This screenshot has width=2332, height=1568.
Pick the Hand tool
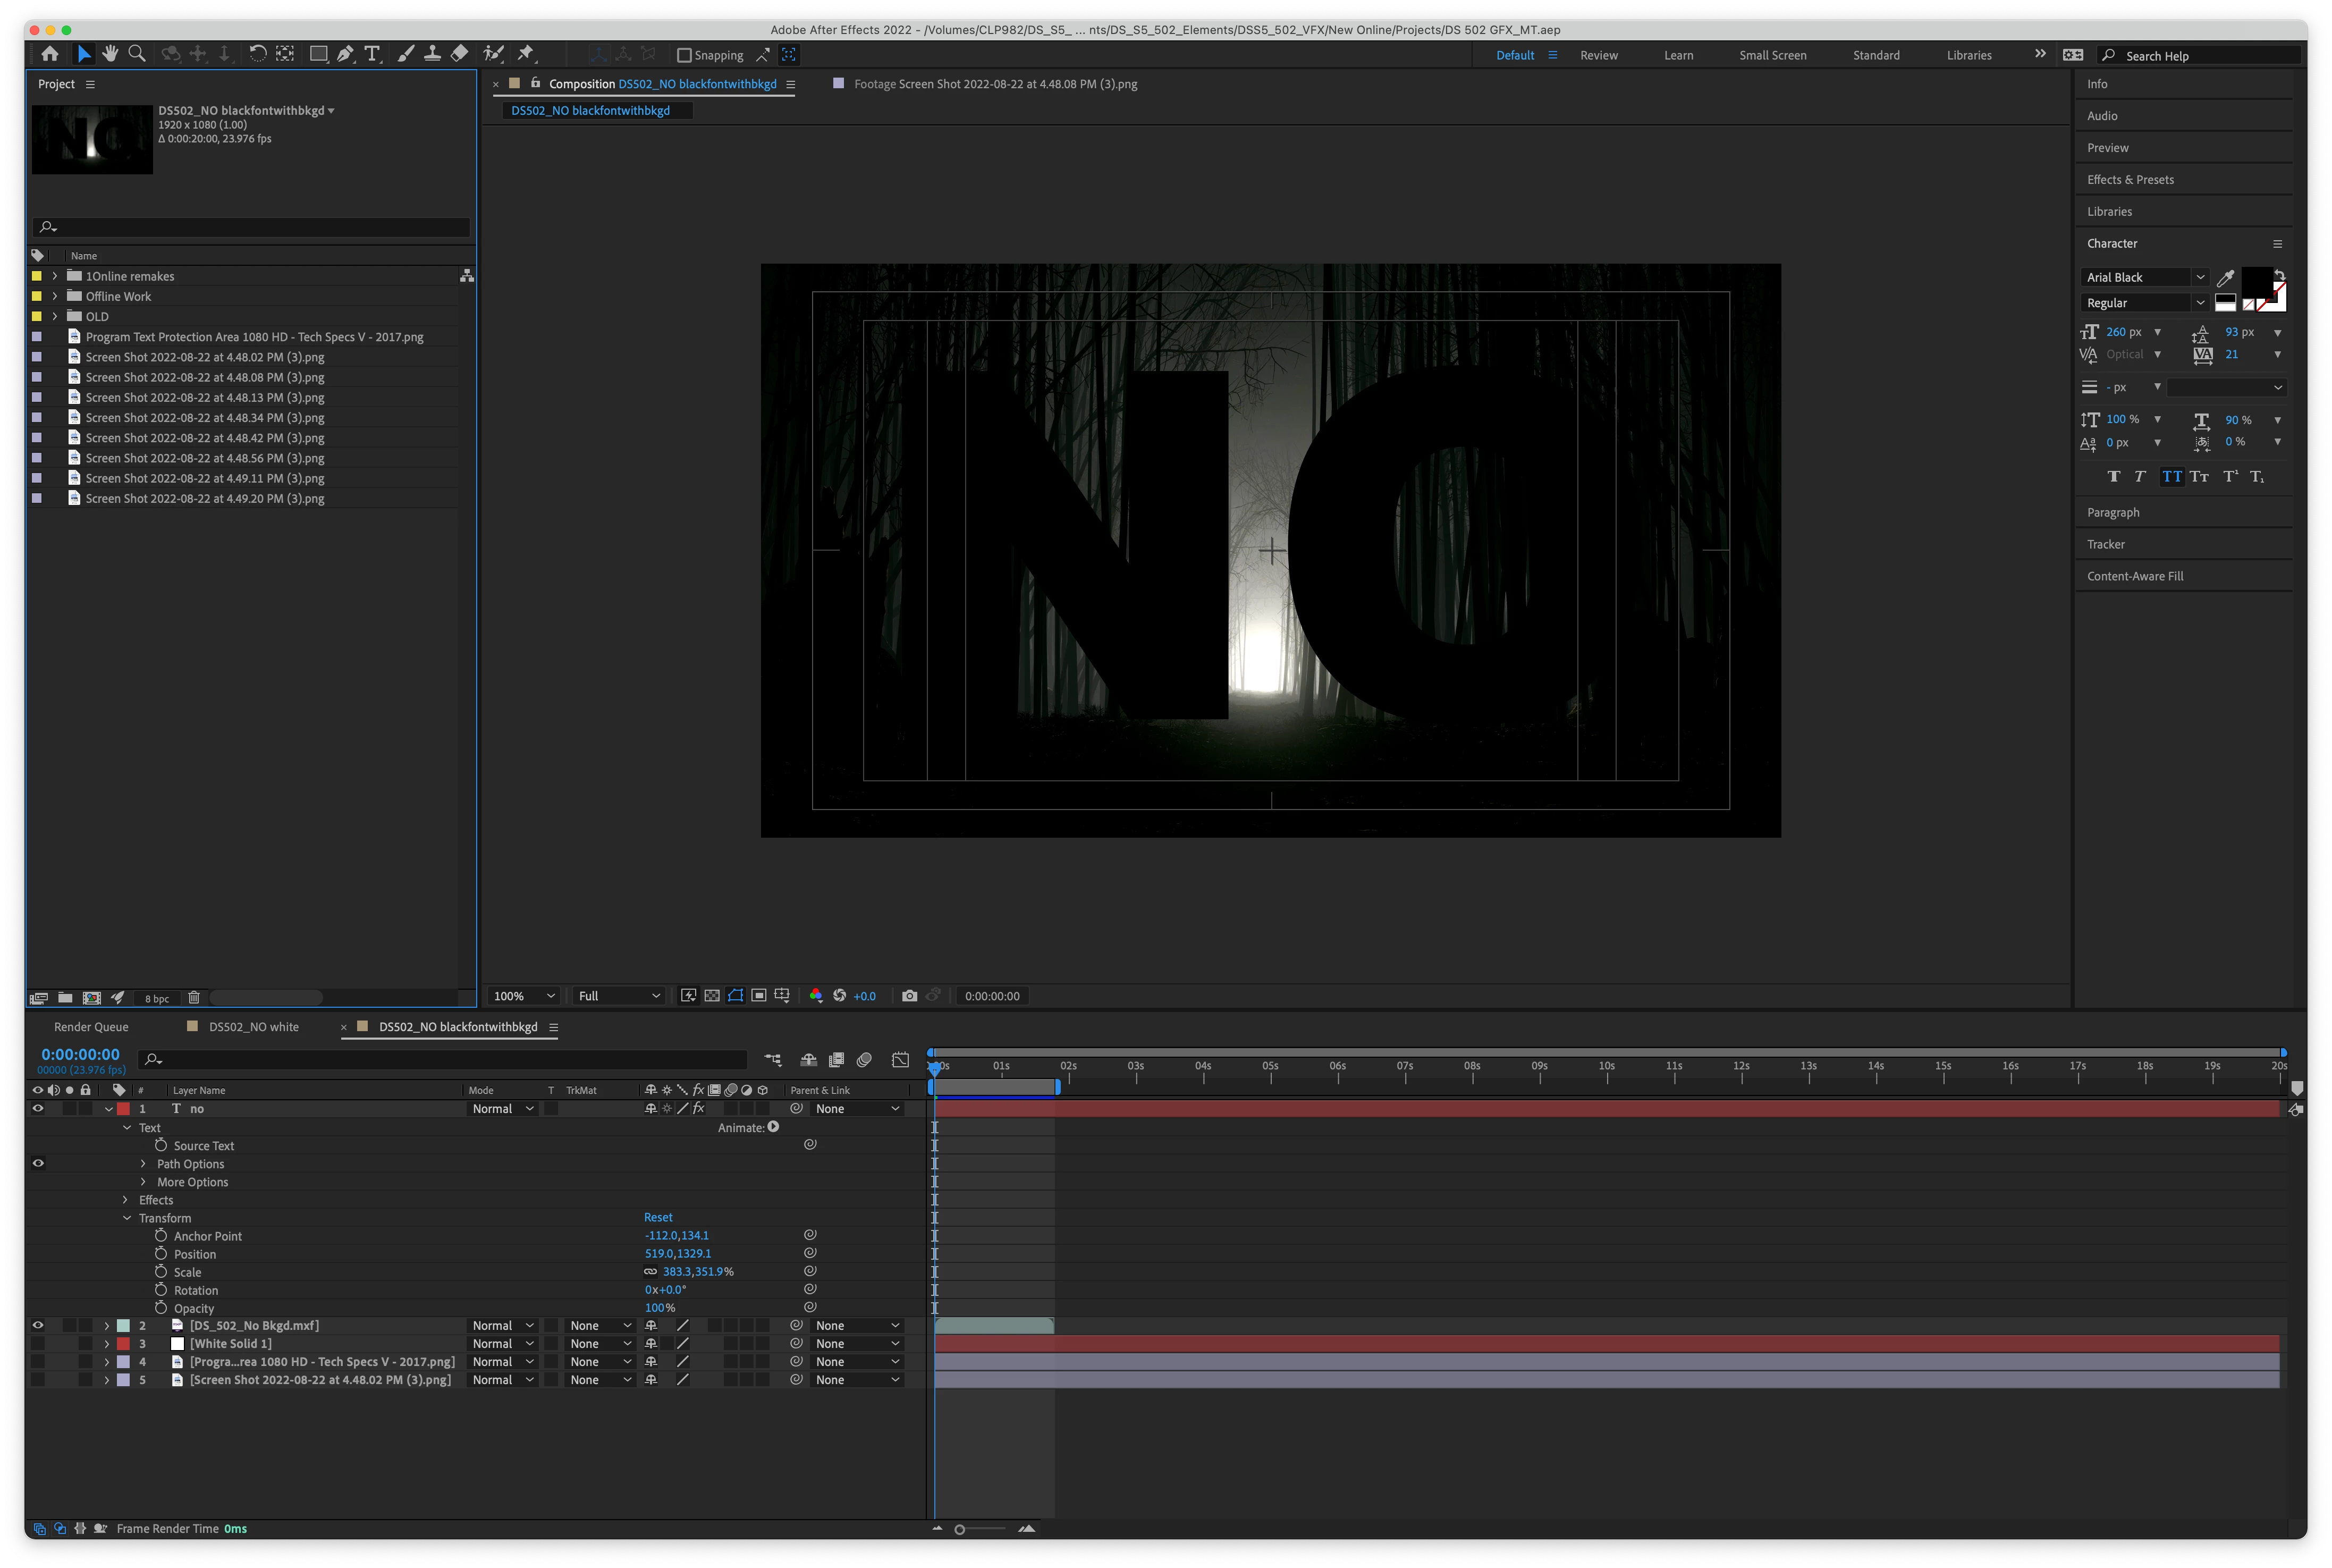pyautogui.click(x=110, y=54)
